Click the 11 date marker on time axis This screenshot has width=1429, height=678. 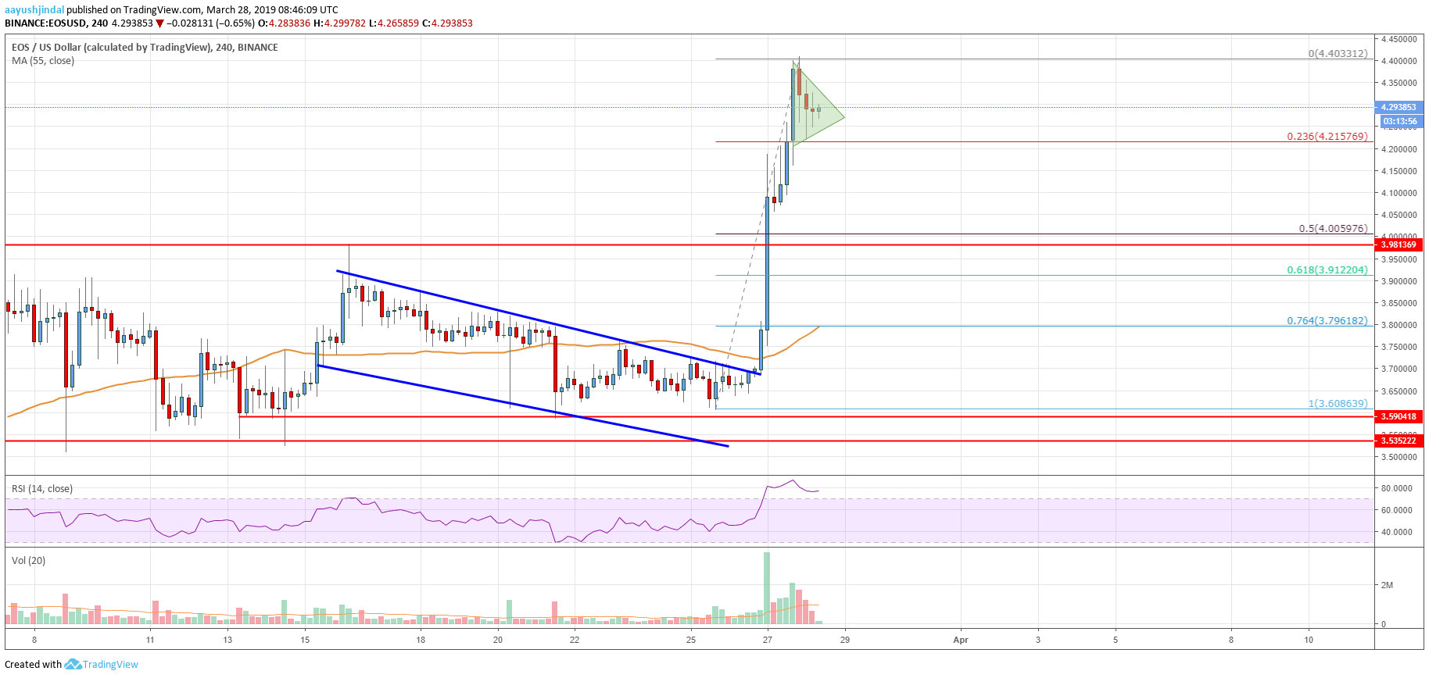(150, 640)
